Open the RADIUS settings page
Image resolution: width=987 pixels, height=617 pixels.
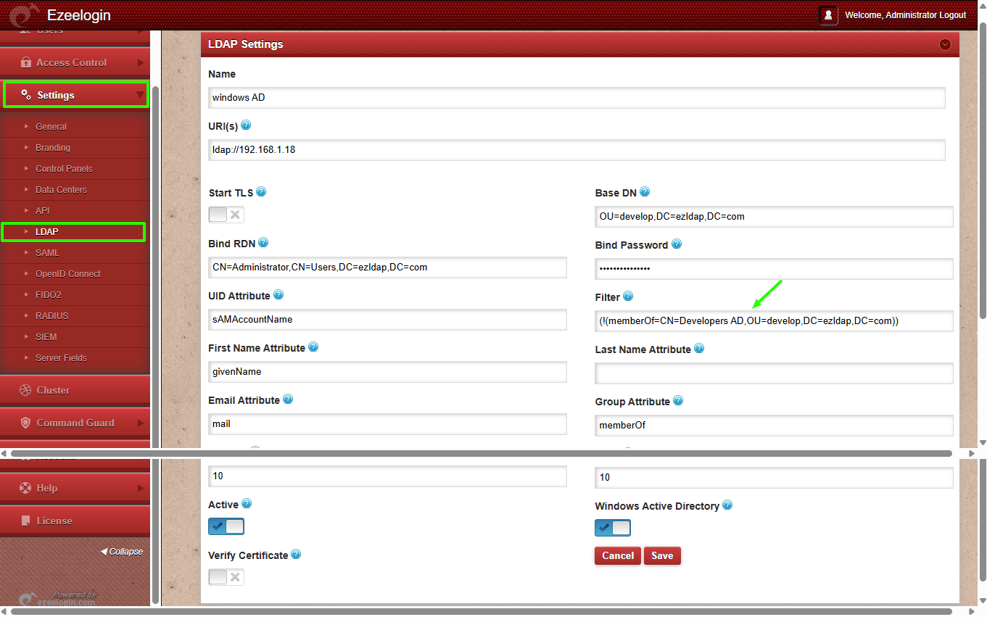pyautogui.click(x=51, y=316)
